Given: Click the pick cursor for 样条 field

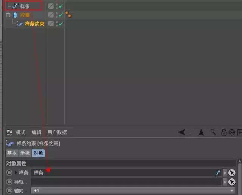Looking at the screenshot, I should click(x=232, y=173).
